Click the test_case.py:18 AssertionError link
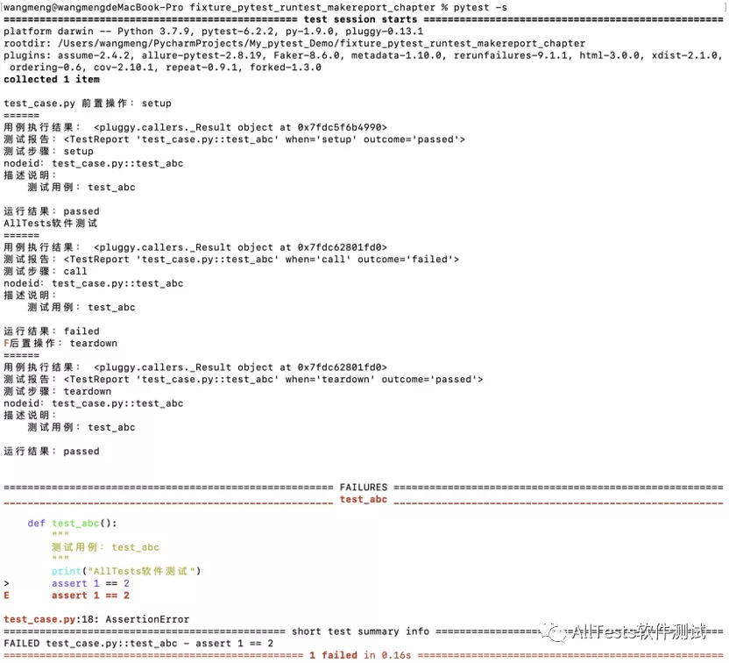 coord(96,619)
